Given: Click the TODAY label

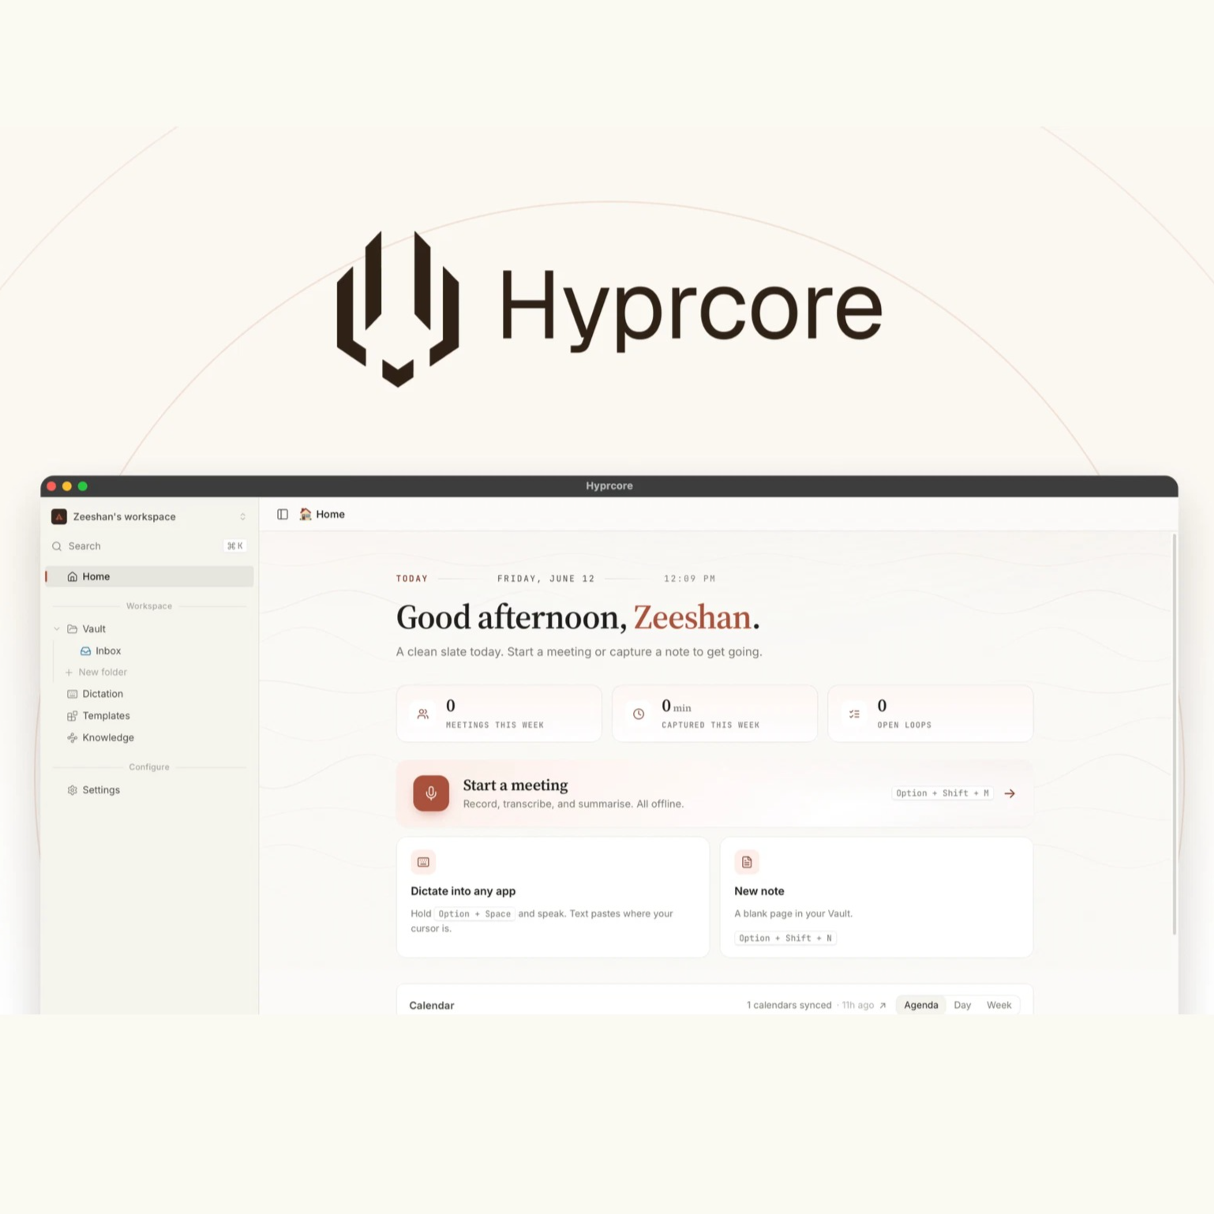Looking at the screenshot, I should [412, 579].
